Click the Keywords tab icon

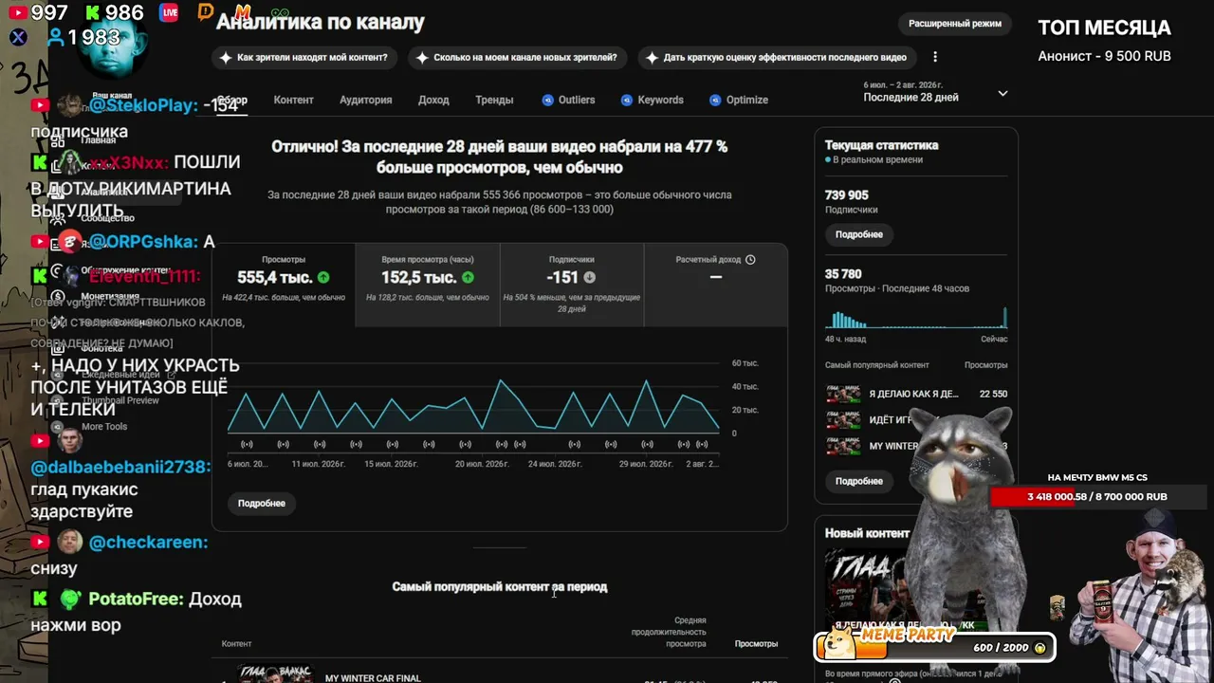tap(626, 100)
